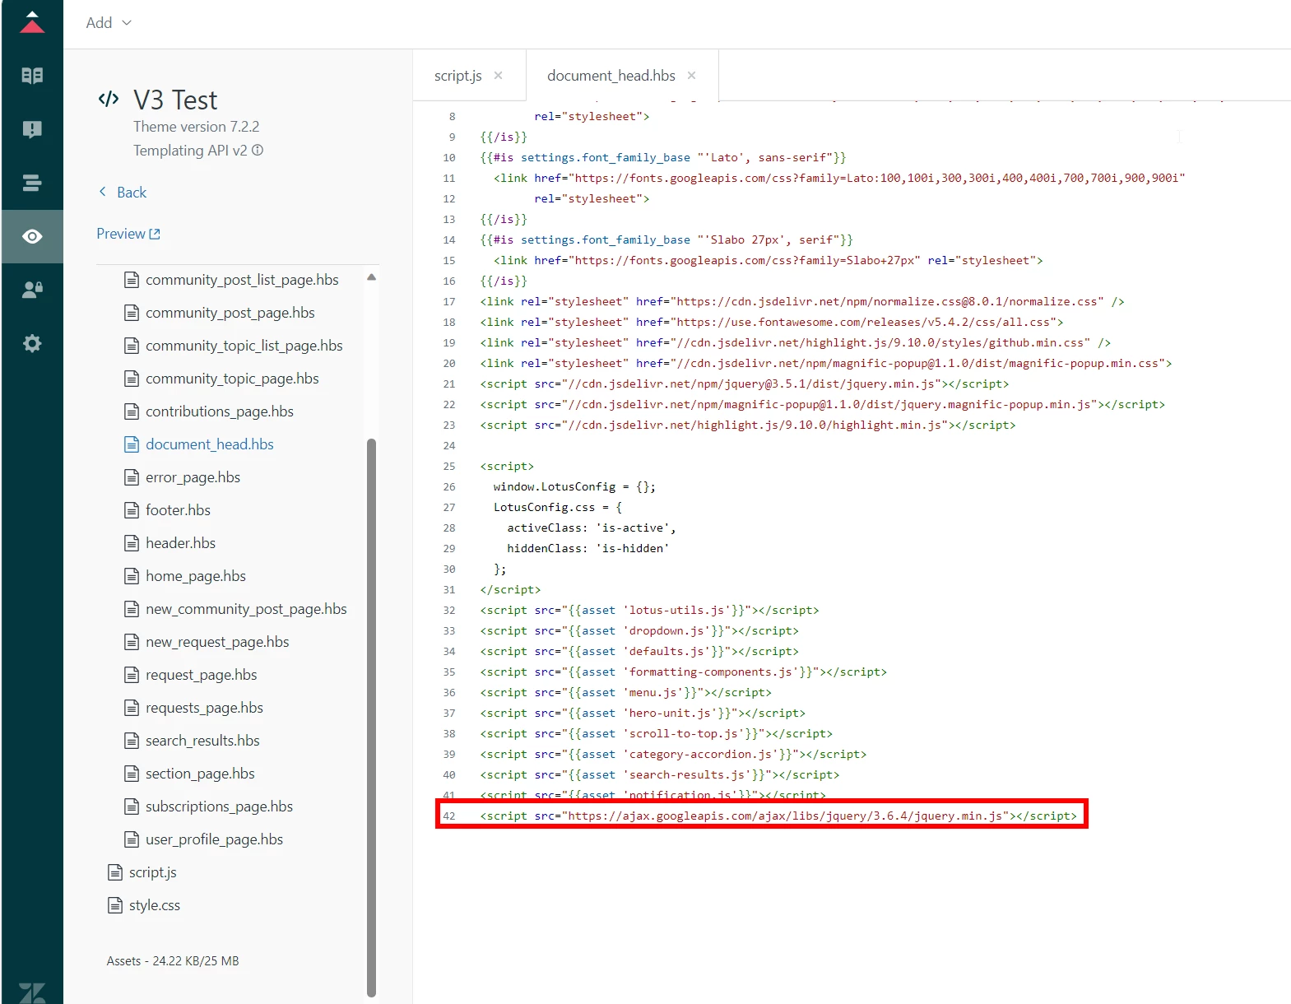
Task: Open section_page.hbs template
Action: pyautogui.click(x=200, y=774)
